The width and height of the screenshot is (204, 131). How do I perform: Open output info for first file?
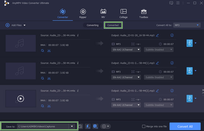point(172,35)
